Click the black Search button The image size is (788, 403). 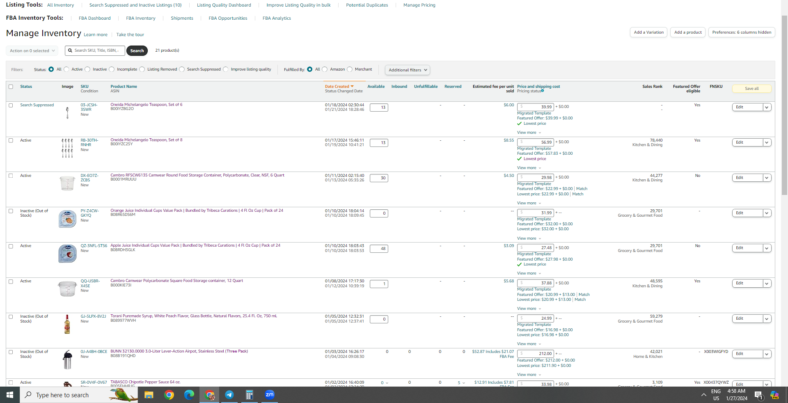click(137, 51)
